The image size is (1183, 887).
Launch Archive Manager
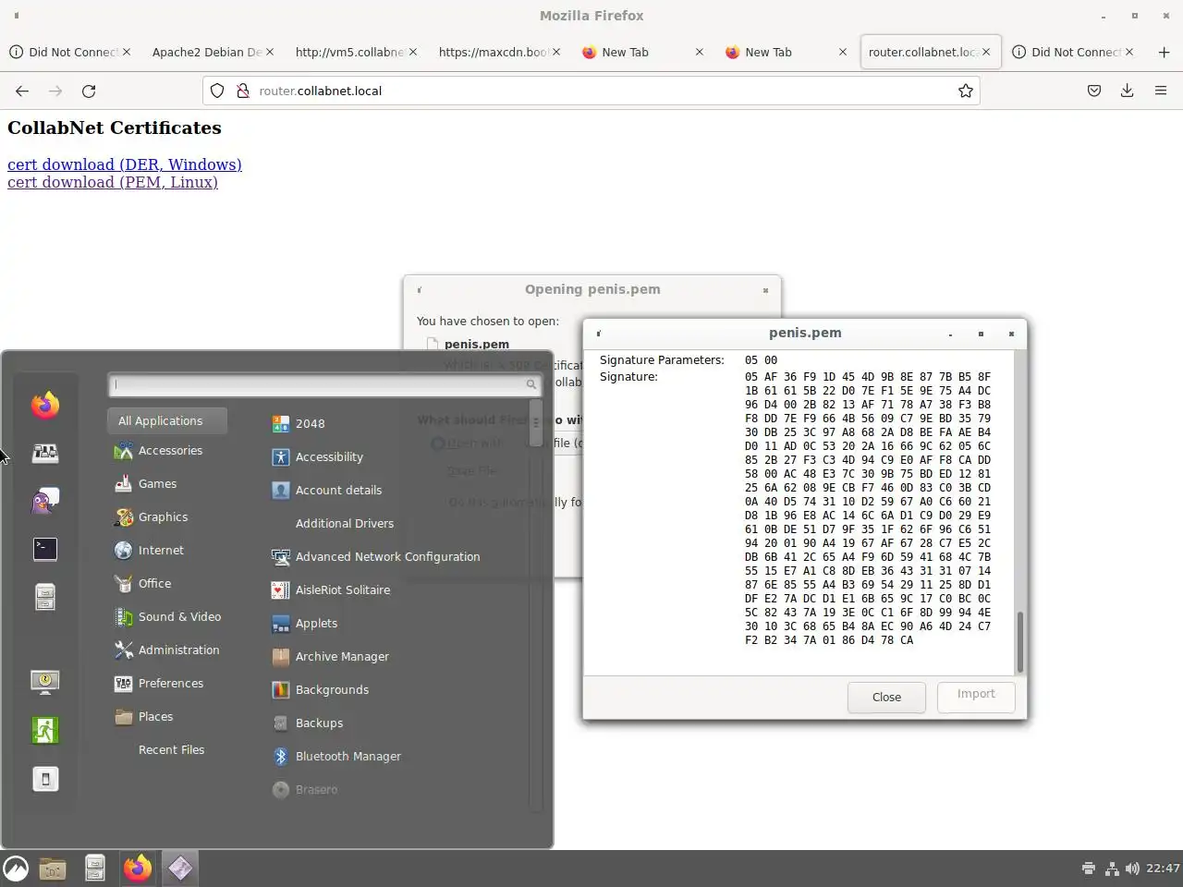[x=330, y=656]
